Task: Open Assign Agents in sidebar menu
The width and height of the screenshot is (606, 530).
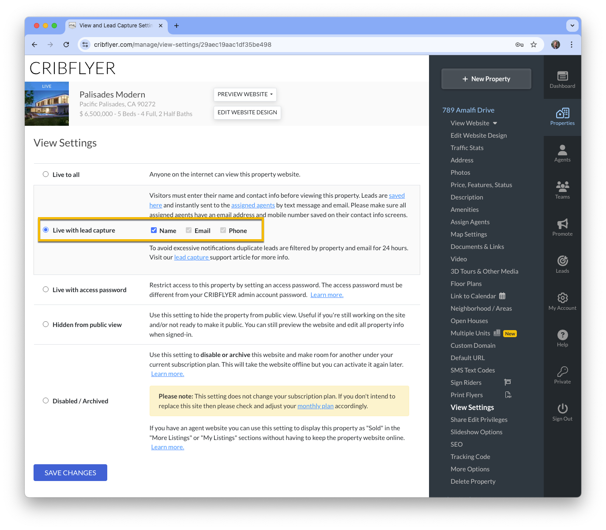Action: 470,222
